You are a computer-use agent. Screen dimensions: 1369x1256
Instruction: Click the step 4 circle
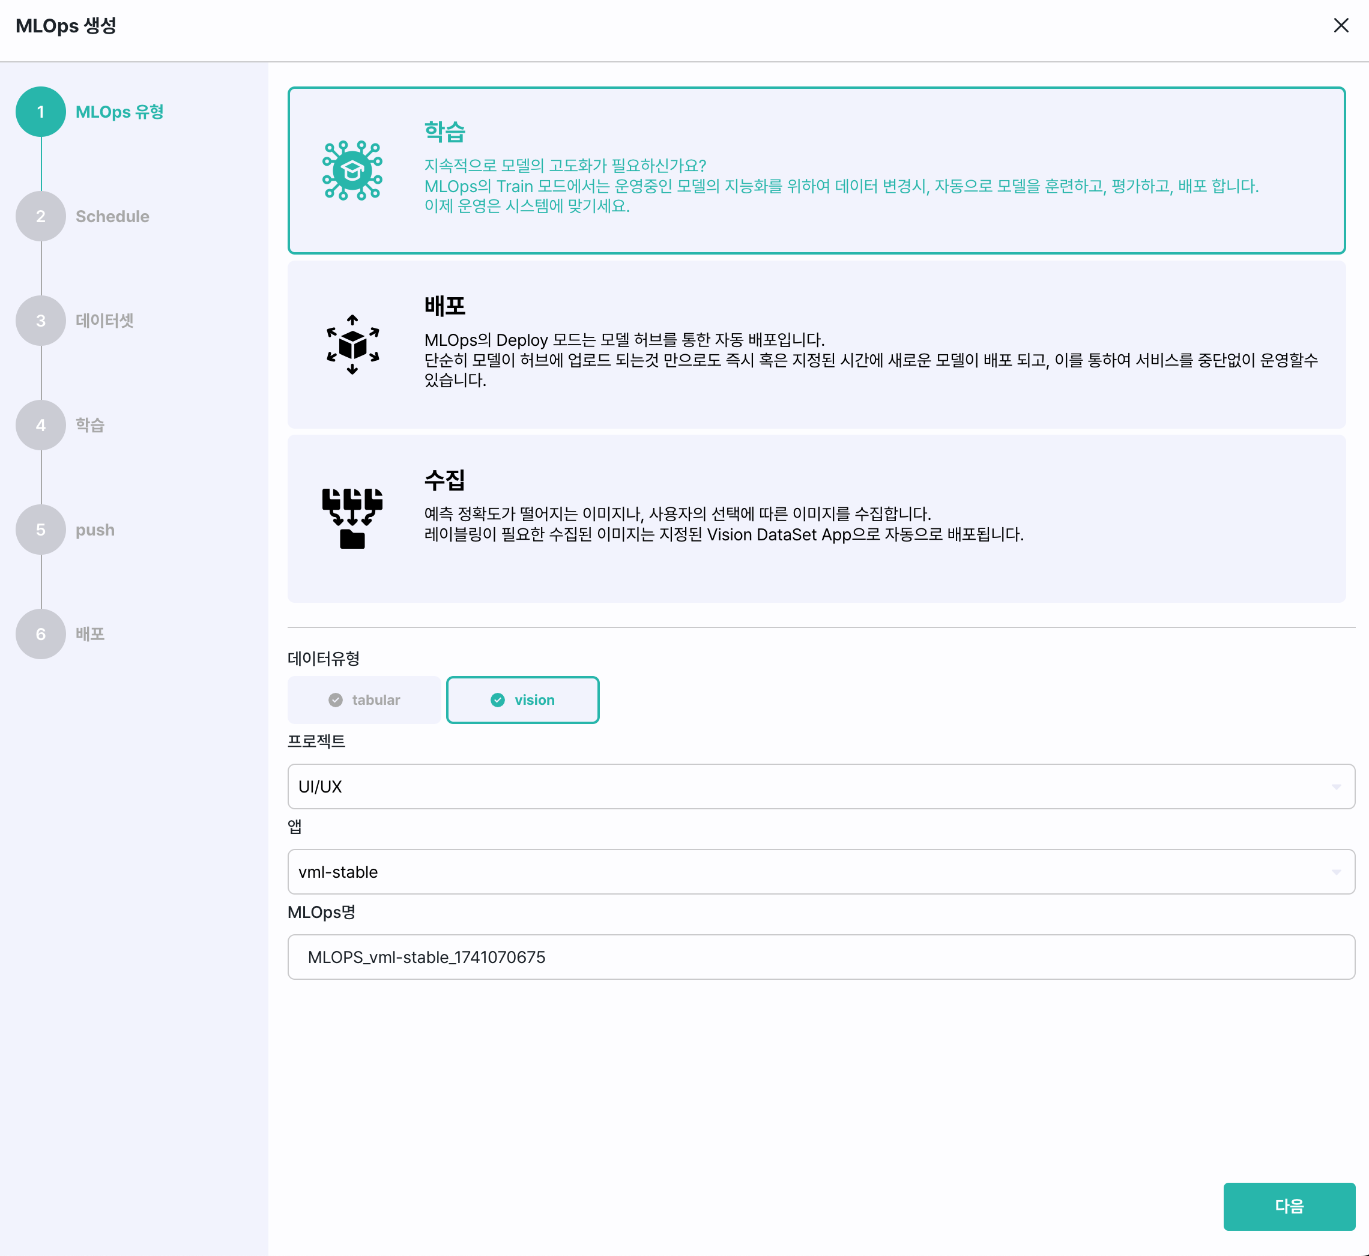coord(41,425)
